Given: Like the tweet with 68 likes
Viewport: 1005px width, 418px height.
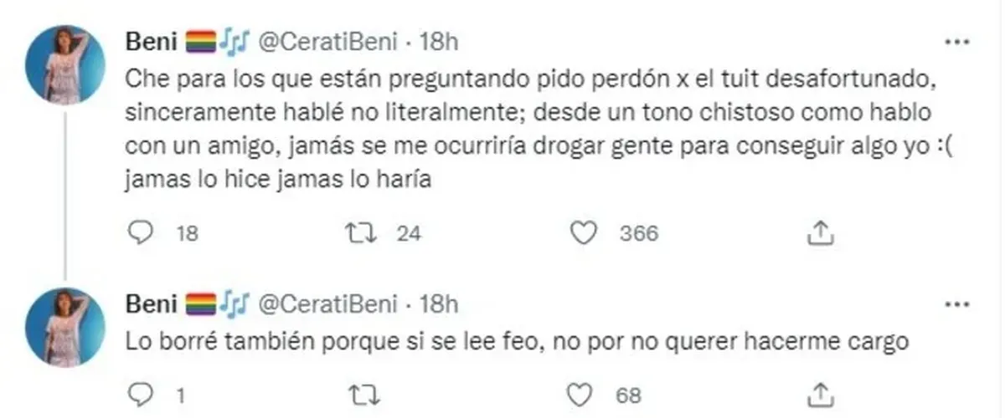Looking at the screenshot, I should pyautogui.click(x=582, y=392).
